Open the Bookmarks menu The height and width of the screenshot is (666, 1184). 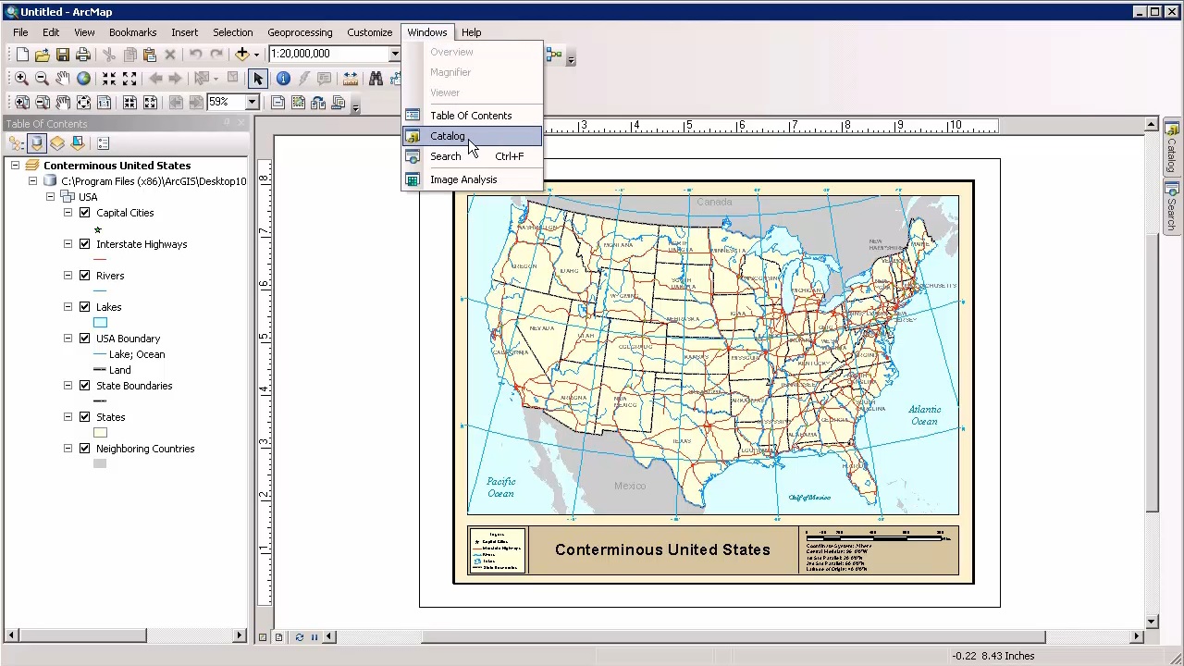click(132, 32)
